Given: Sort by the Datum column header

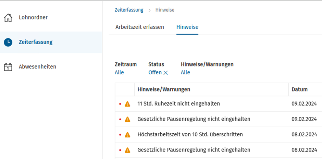Looking at the screenshot, I should click(300, 89).
